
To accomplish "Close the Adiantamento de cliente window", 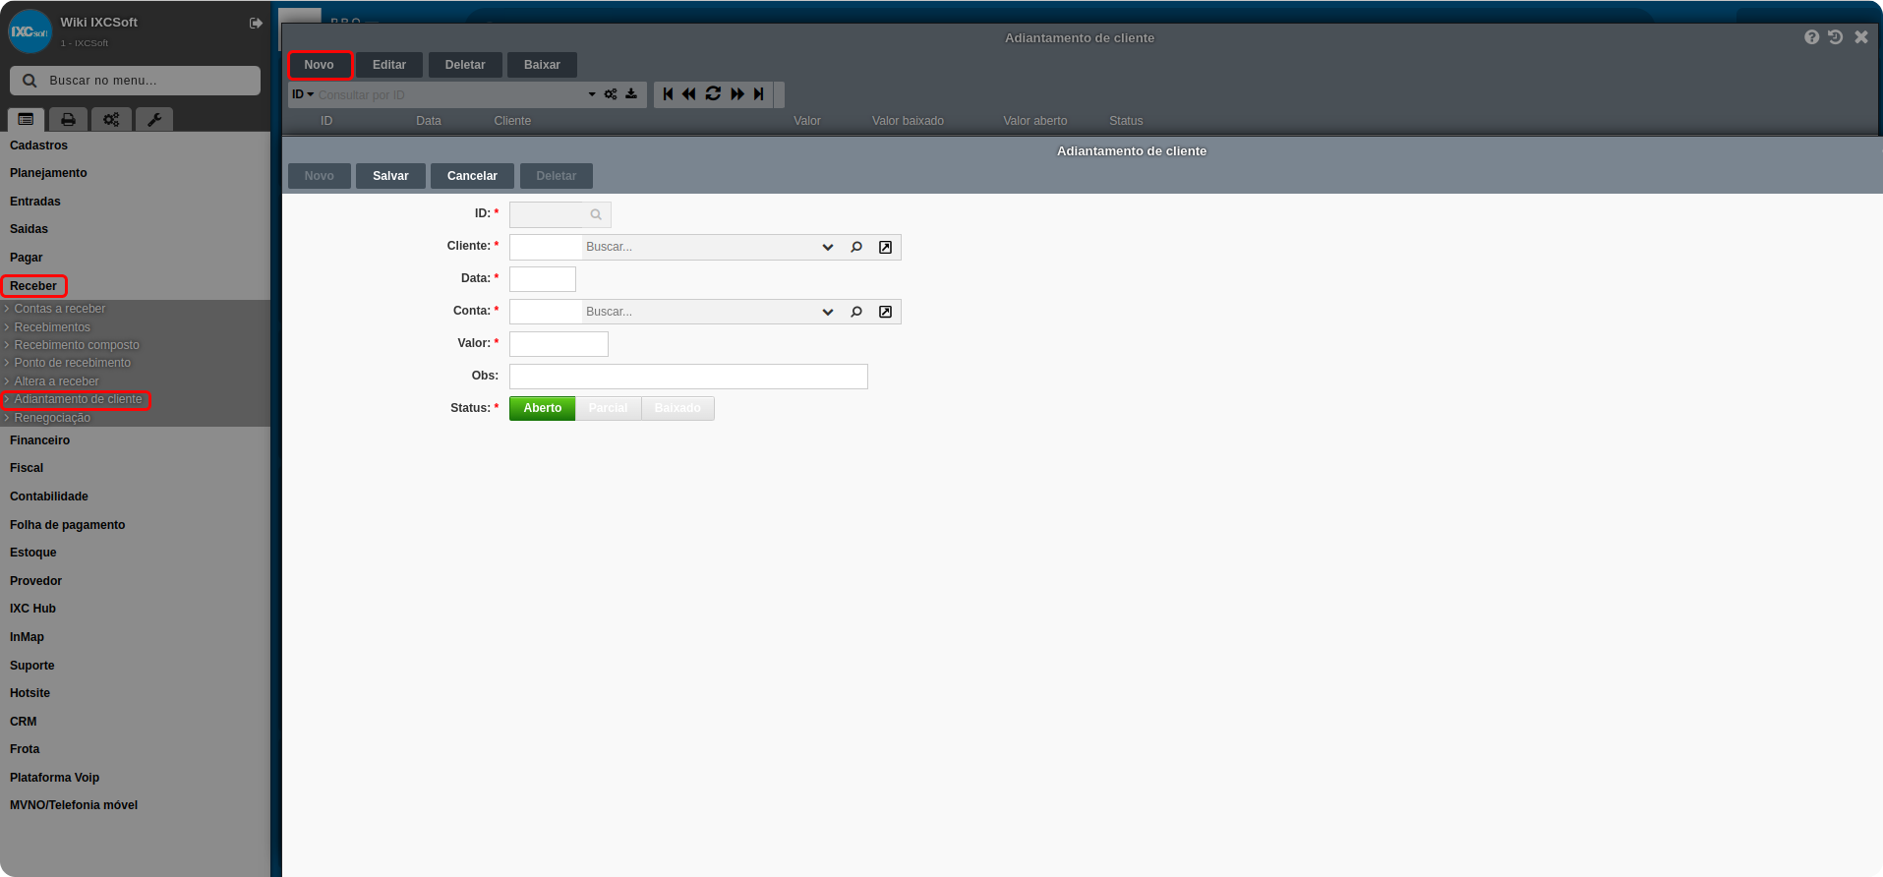I will pyautogui.click(x=1860, y=36).
